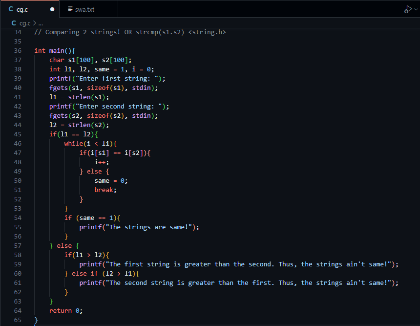Click the comment 'Comparing 2 strings!' line
This screenshot has height=326, width=420.
[x=130, y=32]
